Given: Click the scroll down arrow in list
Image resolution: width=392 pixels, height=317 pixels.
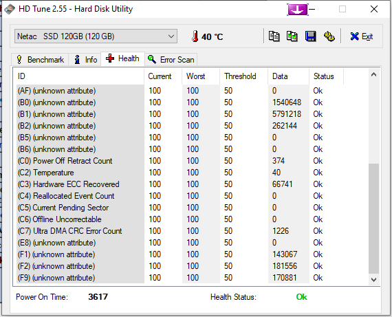Looking at the screenshot, I should point(373,279).
